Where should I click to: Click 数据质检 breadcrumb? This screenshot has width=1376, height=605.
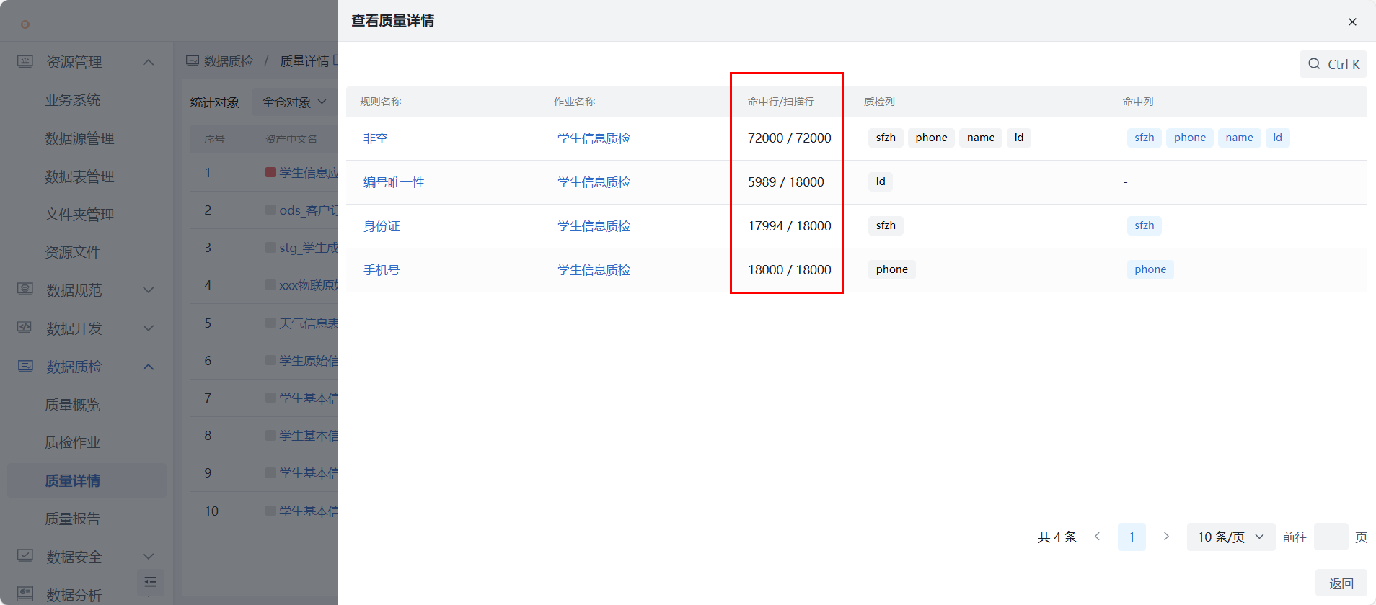pos(229,61)
